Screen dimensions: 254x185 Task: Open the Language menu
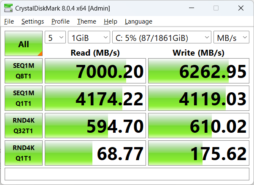[138, 21]
